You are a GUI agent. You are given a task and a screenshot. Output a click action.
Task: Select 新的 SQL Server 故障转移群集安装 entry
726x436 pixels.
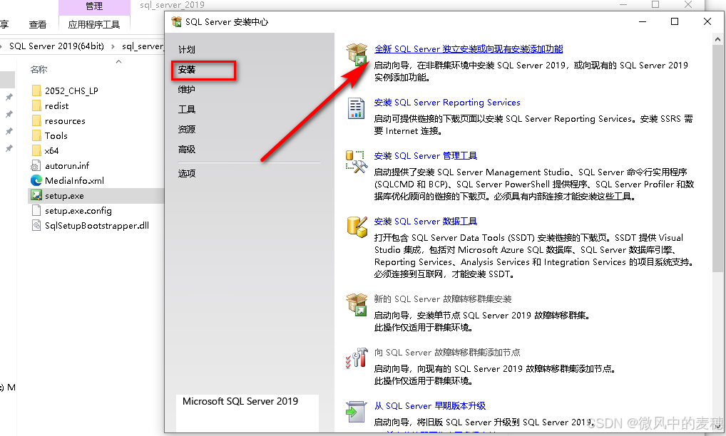[443, 299]
